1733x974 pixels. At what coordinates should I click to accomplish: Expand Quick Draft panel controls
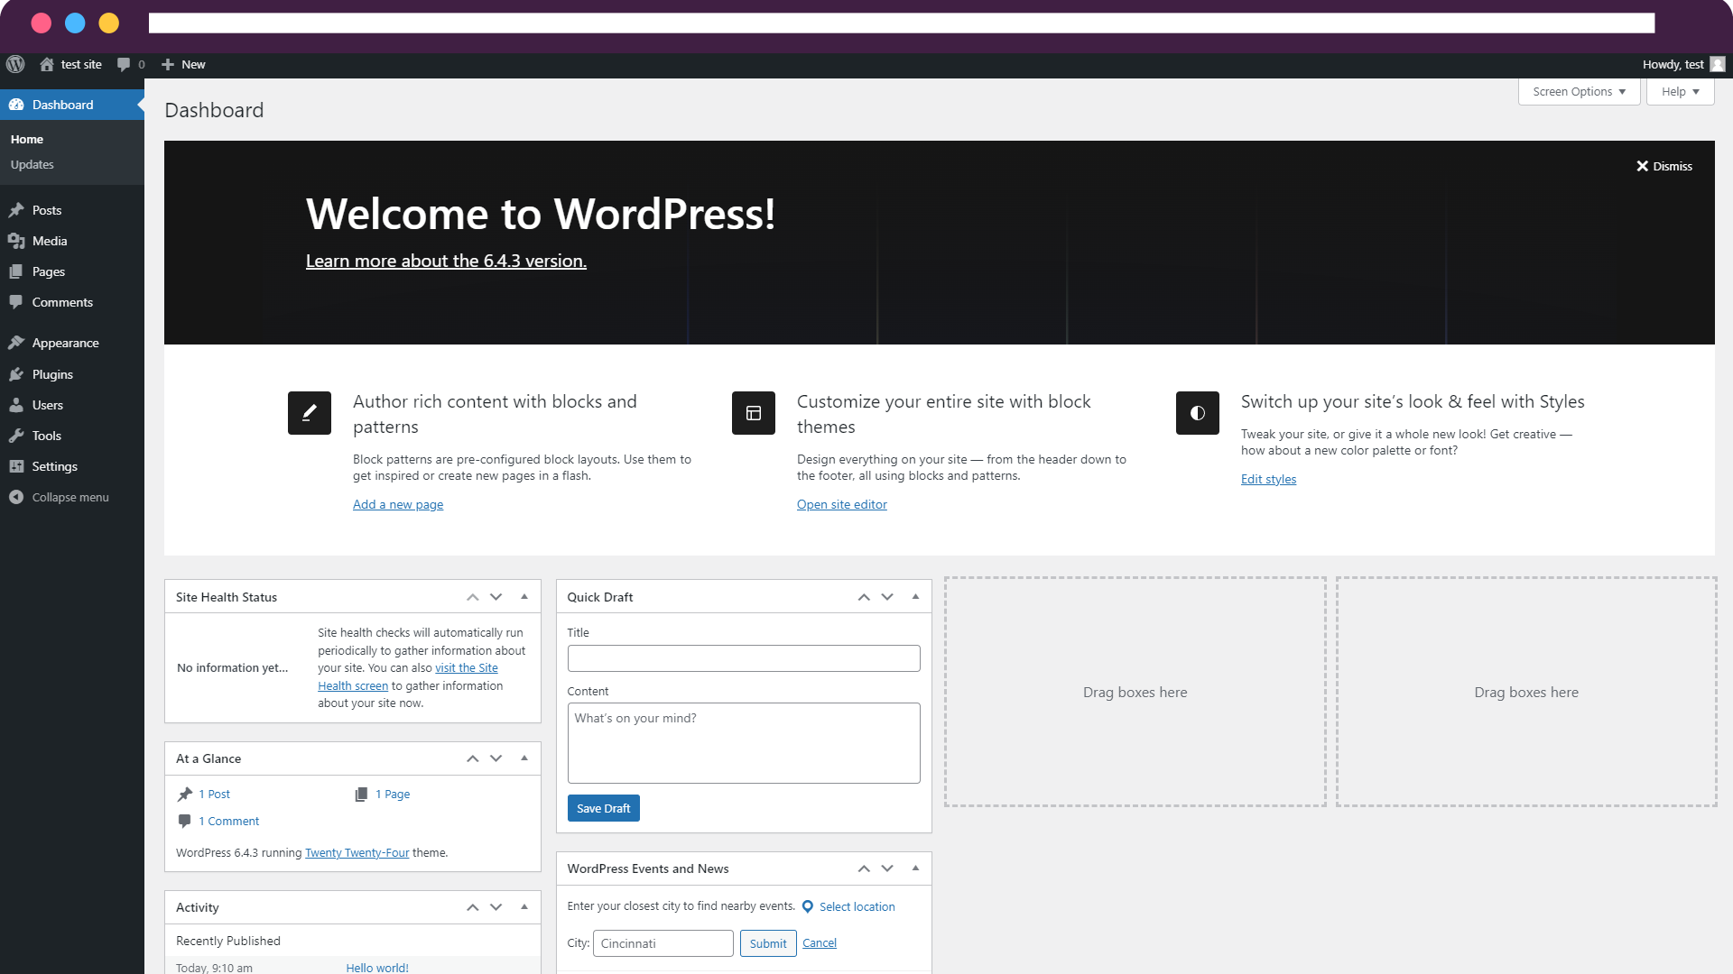tap(915, 596)
